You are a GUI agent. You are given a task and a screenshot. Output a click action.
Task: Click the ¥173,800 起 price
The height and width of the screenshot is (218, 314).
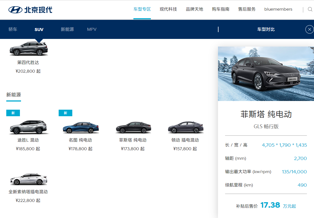click(x=133, y=149)
